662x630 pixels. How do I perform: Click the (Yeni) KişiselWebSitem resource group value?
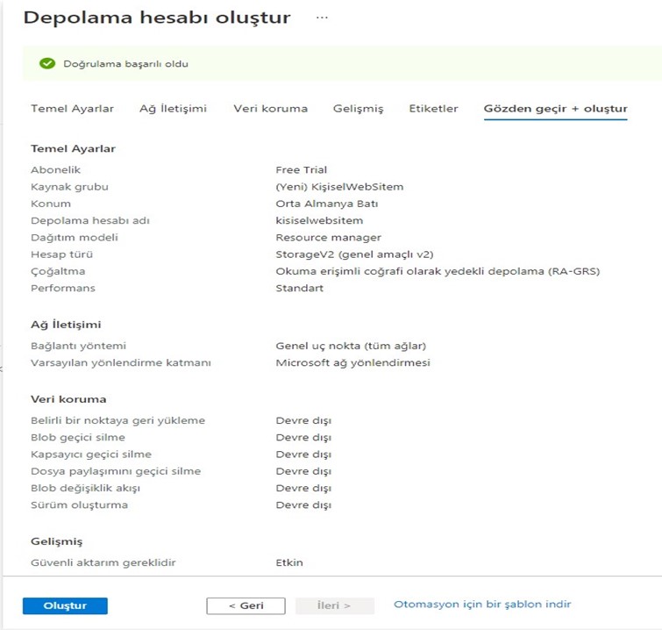339,187
